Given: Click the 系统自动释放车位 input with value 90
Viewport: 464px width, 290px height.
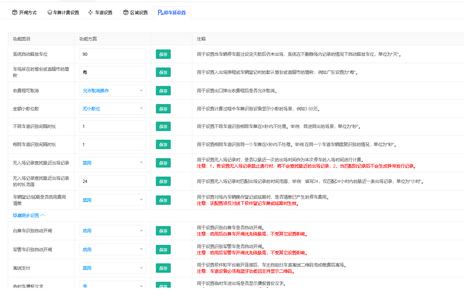Looking at the screenshot, I should (112, 54).
